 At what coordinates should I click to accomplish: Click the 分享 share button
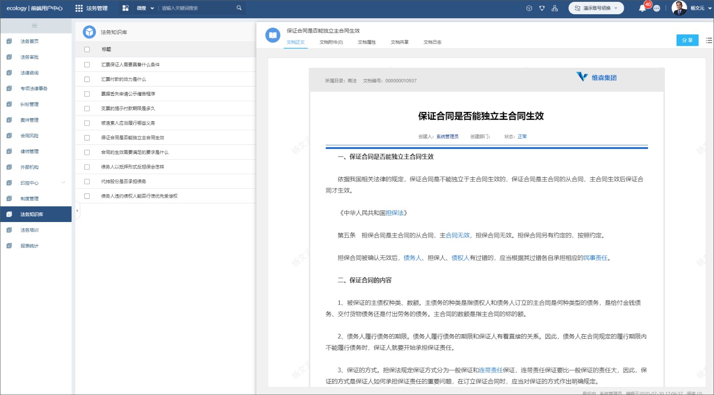click(687, 40)
